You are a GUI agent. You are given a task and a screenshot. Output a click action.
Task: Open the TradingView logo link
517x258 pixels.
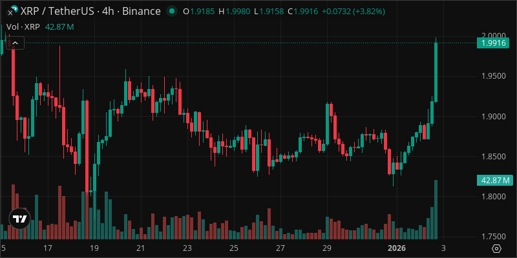coord(19,219)
